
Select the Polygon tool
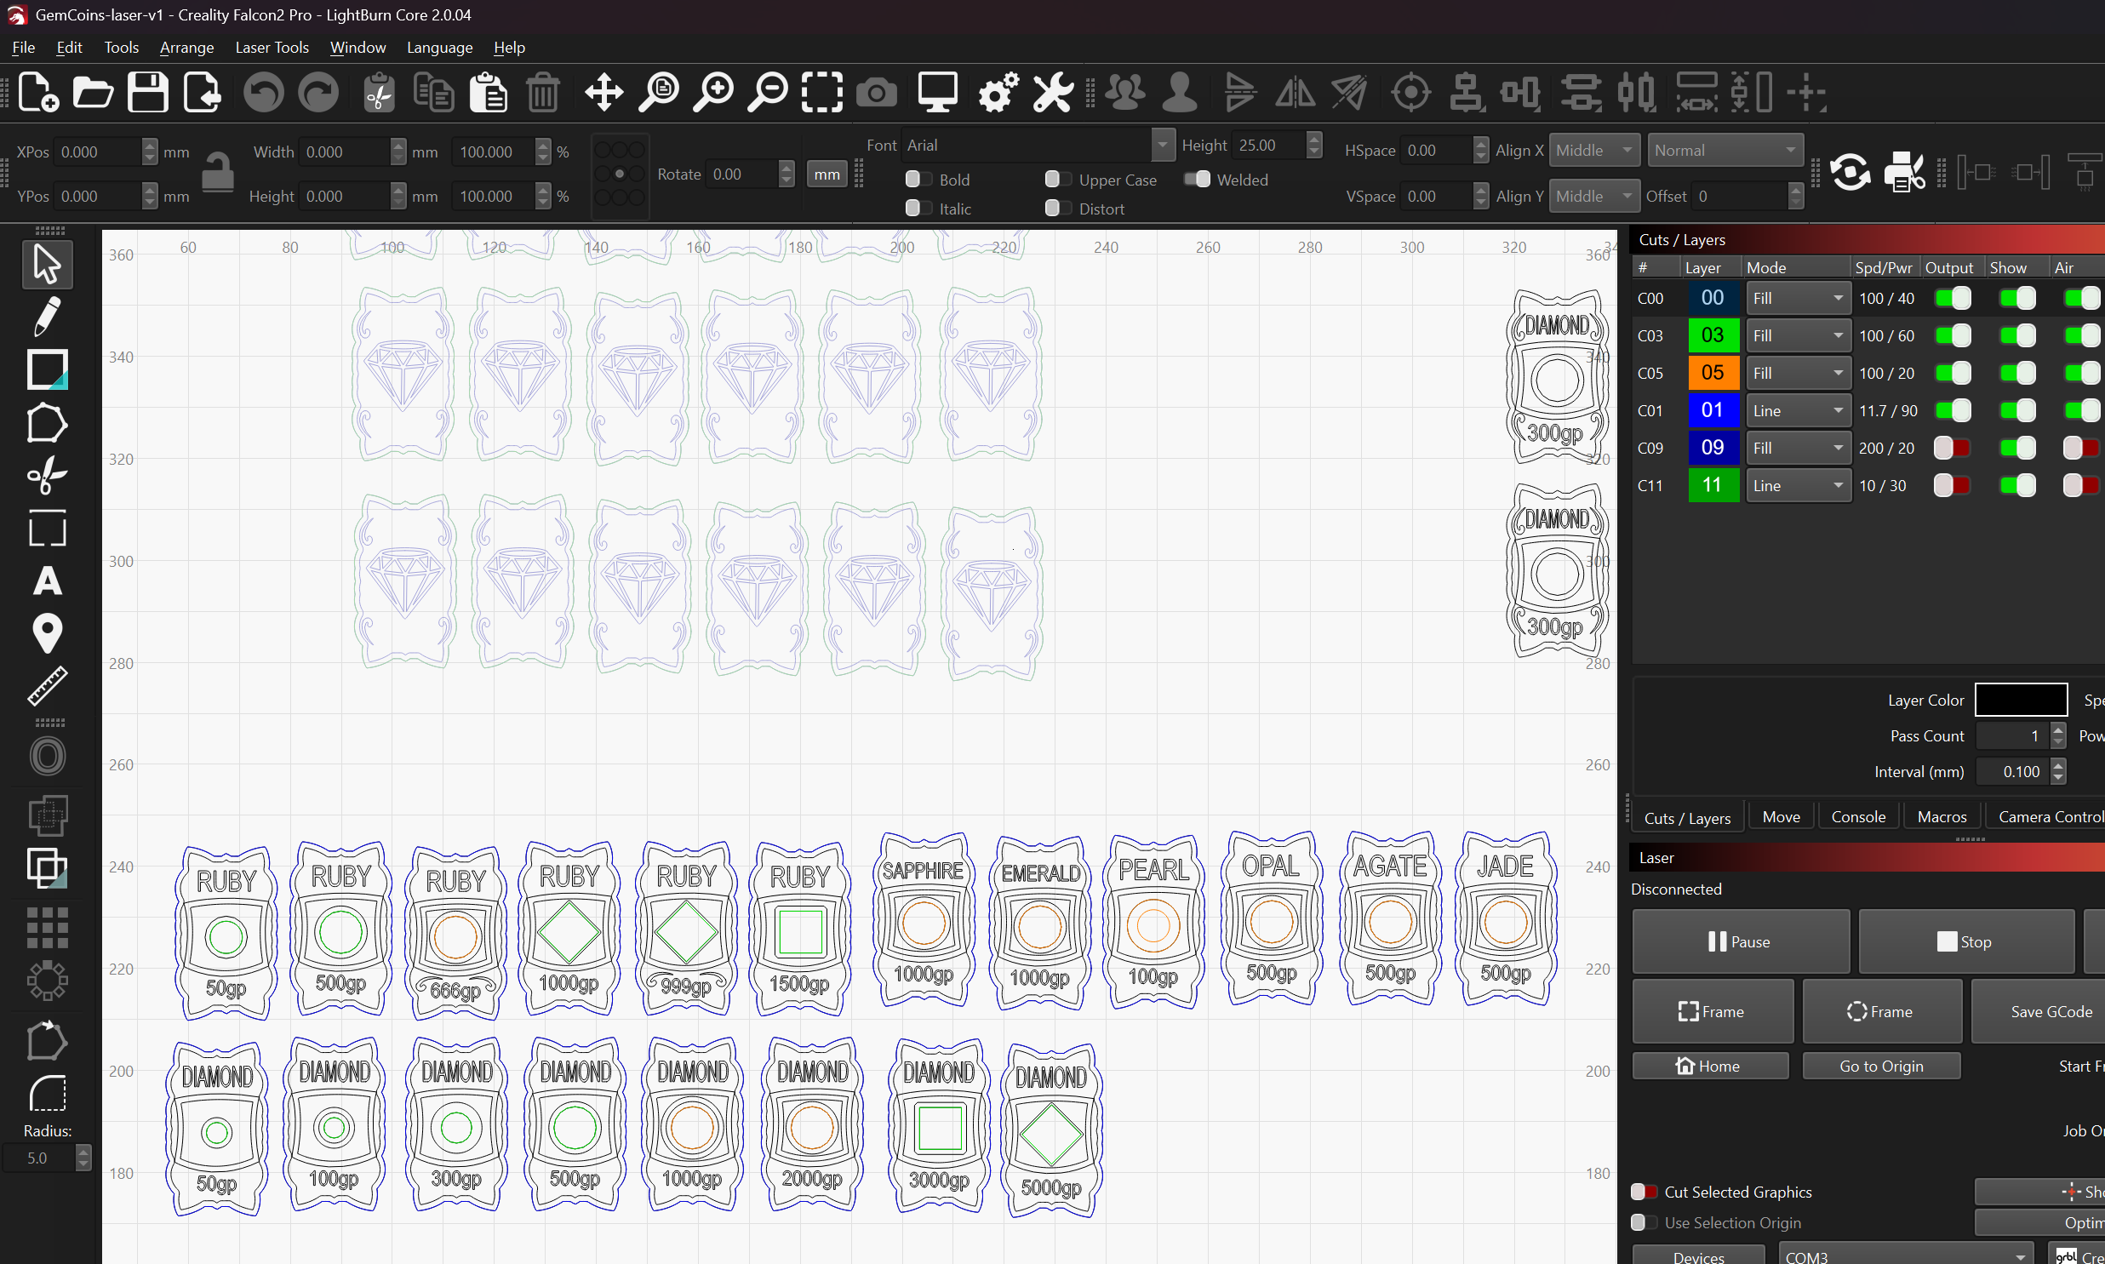47,423
